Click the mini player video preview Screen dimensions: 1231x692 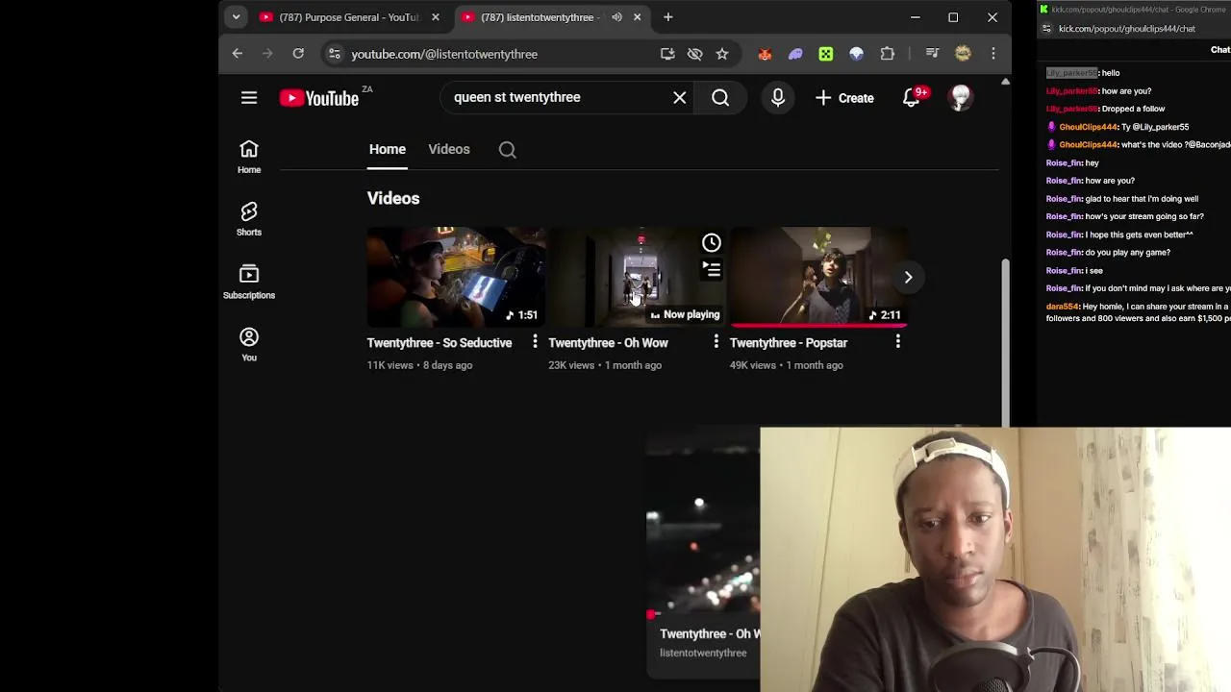703,522
